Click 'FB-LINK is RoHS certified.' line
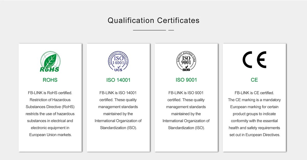Image resolution: width=307 pixels, height=160 pixels. tap(50, 93)
